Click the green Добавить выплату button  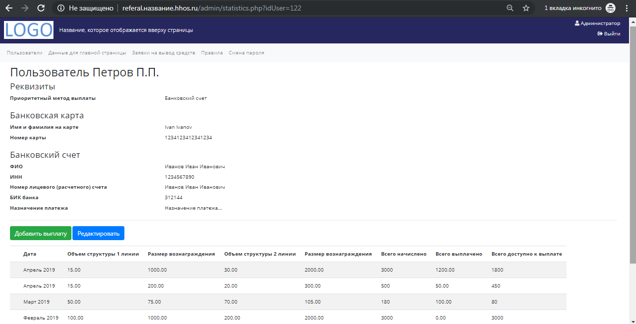[40, 234]
